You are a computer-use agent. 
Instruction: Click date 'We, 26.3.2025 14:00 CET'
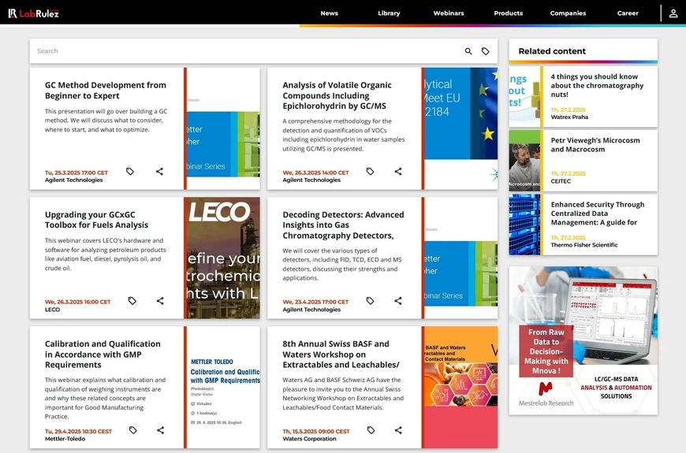315,173
